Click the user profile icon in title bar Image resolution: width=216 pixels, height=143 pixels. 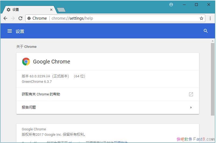click(x=171, y=5)
